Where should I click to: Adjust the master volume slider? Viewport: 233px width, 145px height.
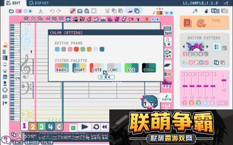[x=224, y=80]
